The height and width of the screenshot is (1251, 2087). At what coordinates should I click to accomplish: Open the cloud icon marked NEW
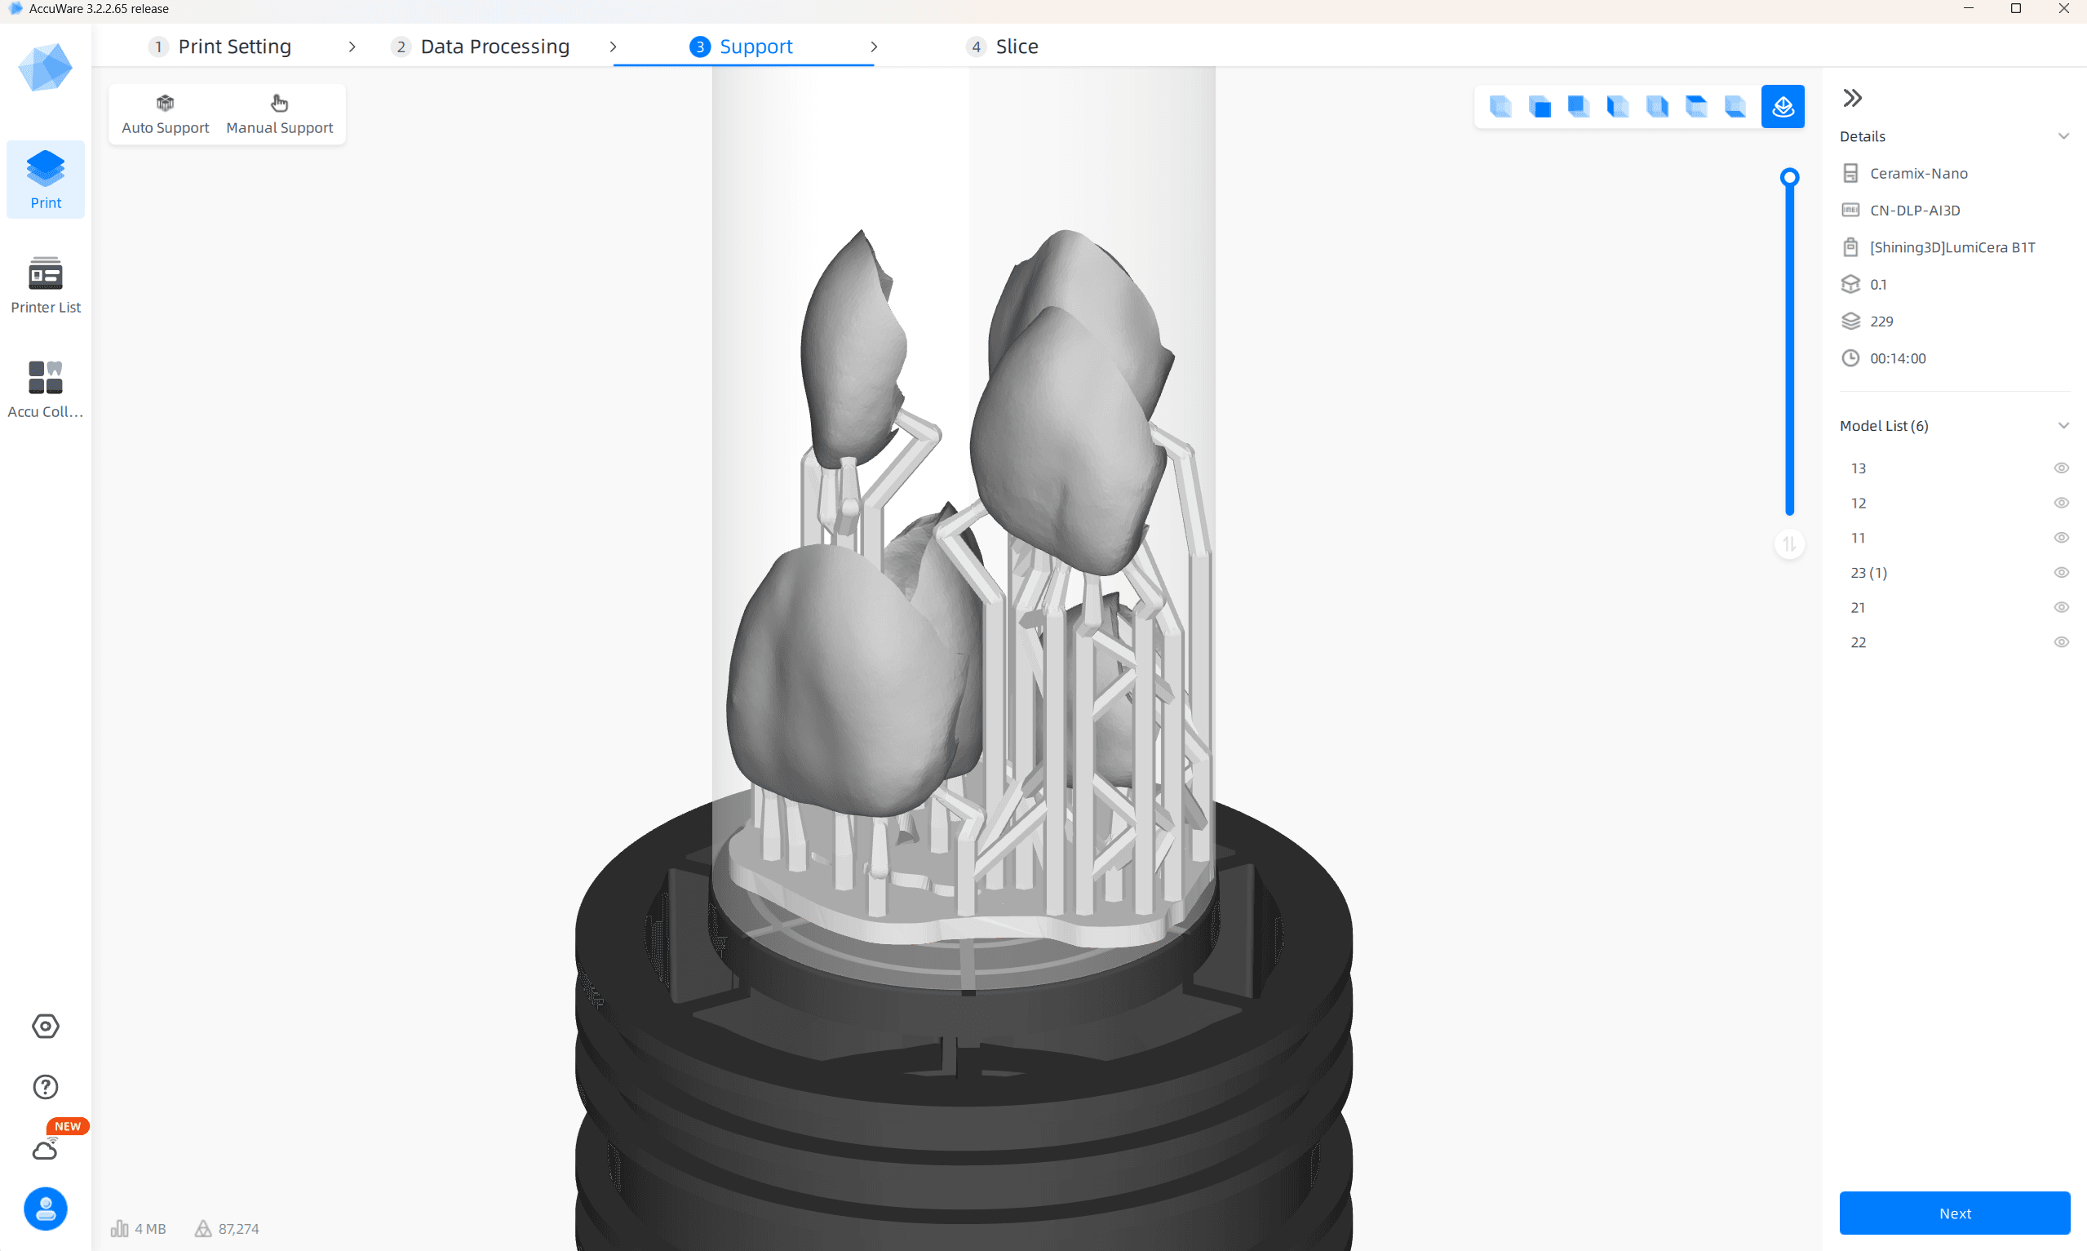(x=46, y=1149)
